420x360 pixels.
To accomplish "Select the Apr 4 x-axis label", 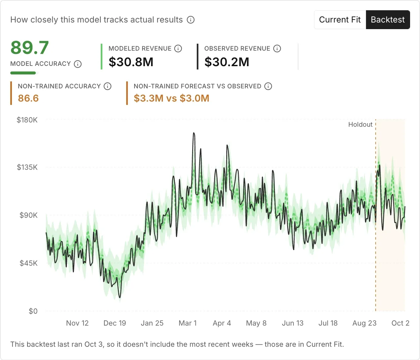I will pyautogui.click(x=222, y=323).
